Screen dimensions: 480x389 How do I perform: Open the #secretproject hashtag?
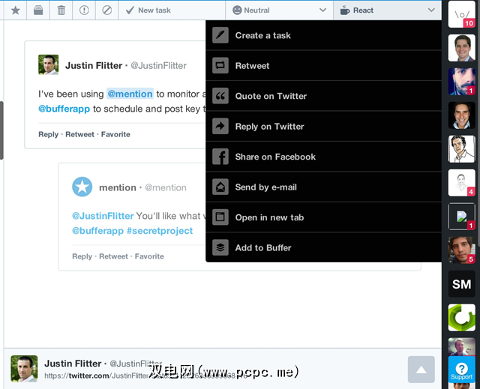point(160,231)
